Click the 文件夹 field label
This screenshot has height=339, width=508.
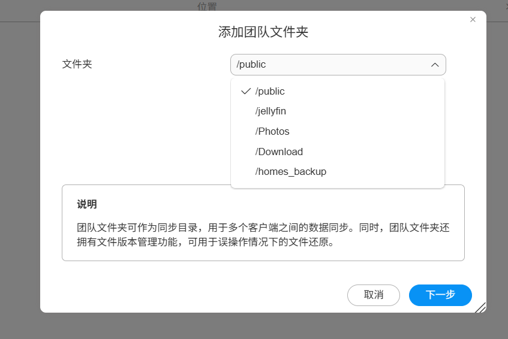pyautogui.click(x=77, y=64)
